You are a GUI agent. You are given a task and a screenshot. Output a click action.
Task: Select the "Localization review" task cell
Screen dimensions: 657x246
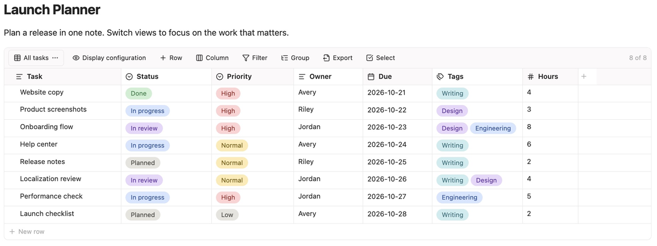(x=62, y=180)
